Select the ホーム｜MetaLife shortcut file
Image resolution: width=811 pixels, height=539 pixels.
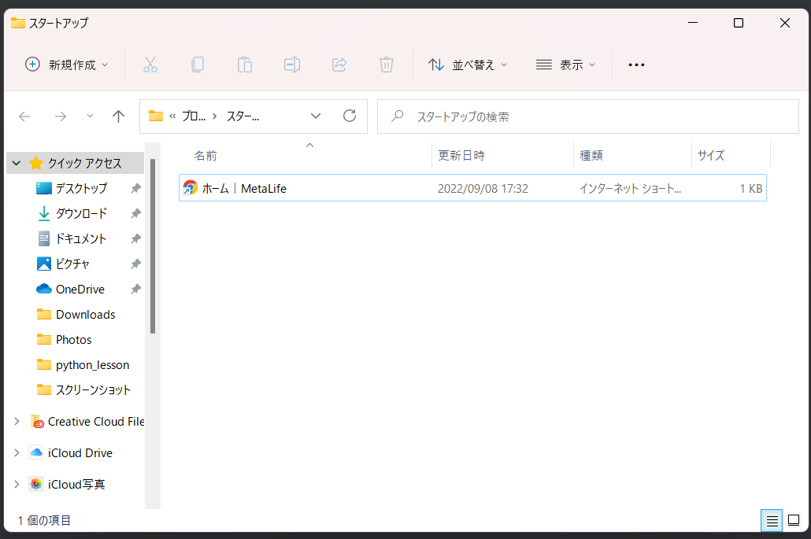point(472,187)
